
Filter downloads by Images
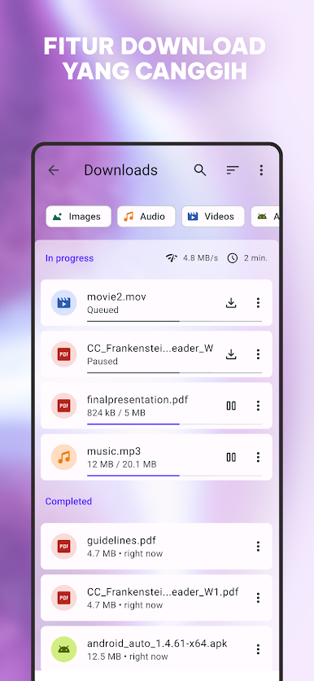tap(78, 217)
